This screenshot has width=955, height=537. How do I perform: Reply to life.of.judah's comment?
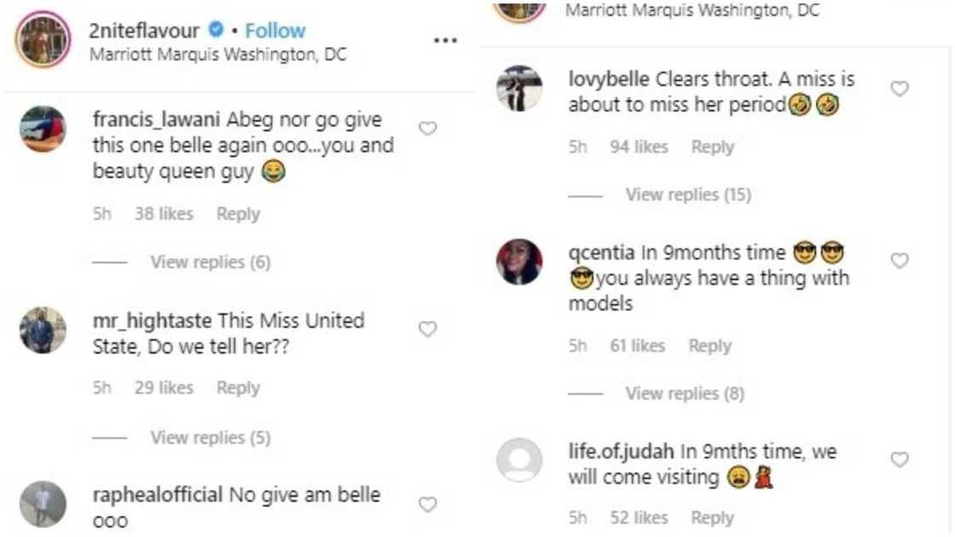[714, 517]
